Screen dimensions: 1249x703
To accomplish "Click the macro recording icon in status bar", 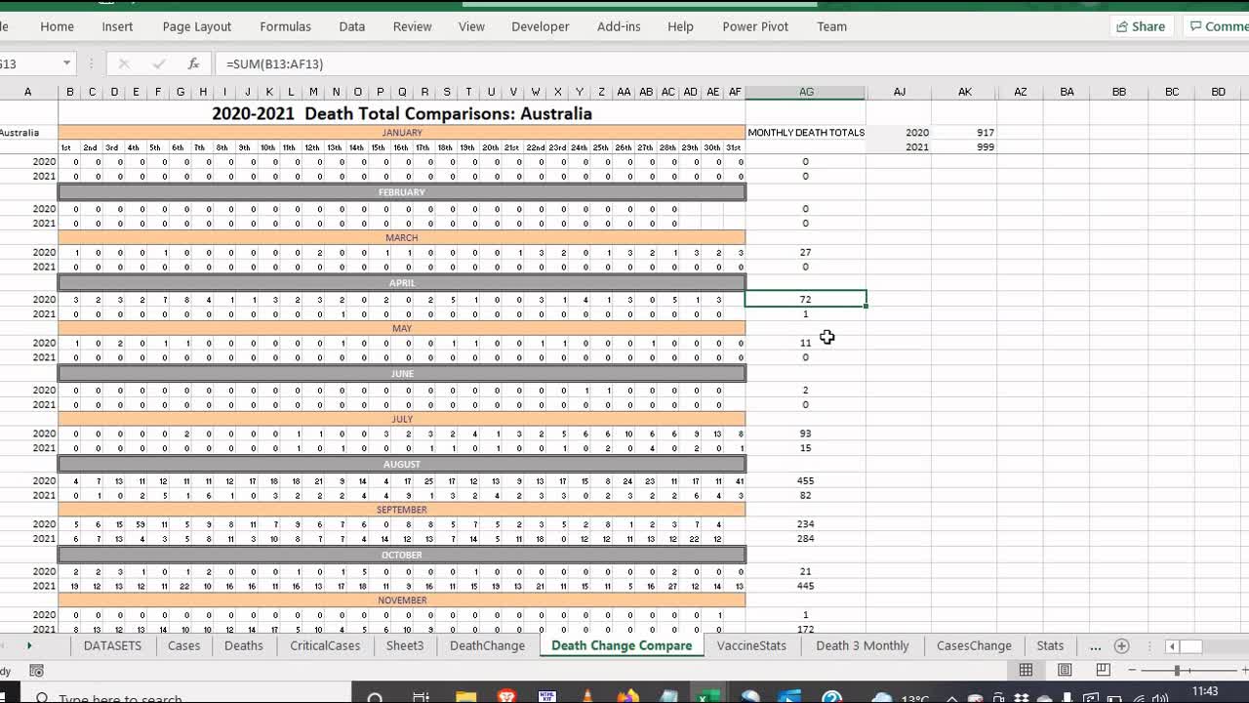I will (36, 671).
